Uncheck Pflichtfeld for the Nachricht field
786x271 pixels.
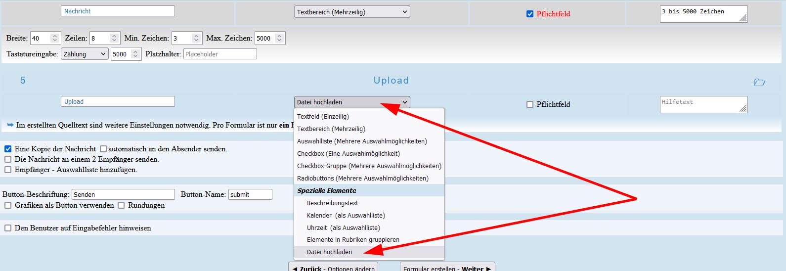[x=530, y=14]
